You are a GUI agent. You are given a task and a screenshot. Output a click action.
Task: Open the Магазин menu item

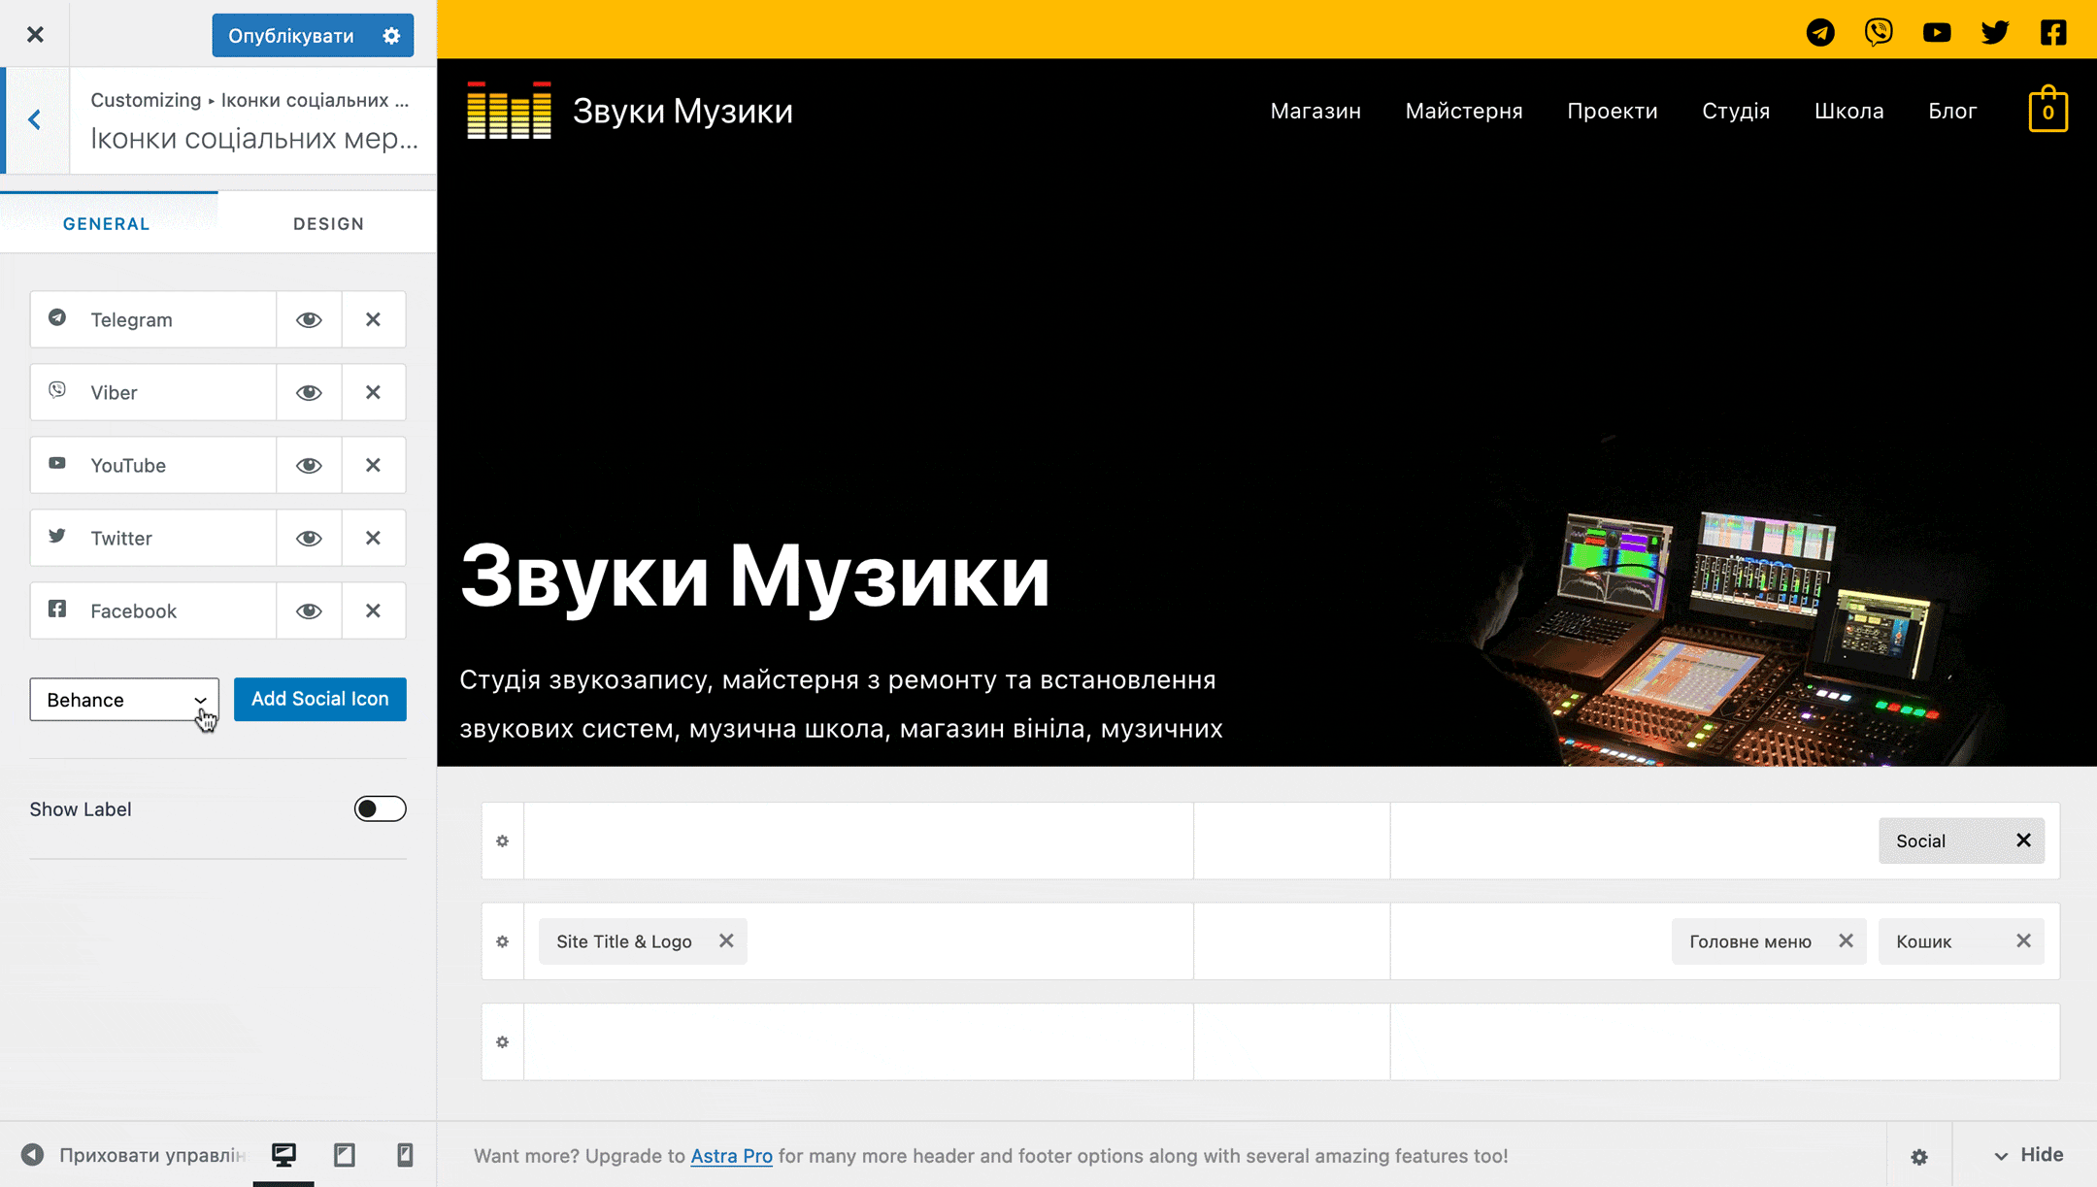point(1315,111)
